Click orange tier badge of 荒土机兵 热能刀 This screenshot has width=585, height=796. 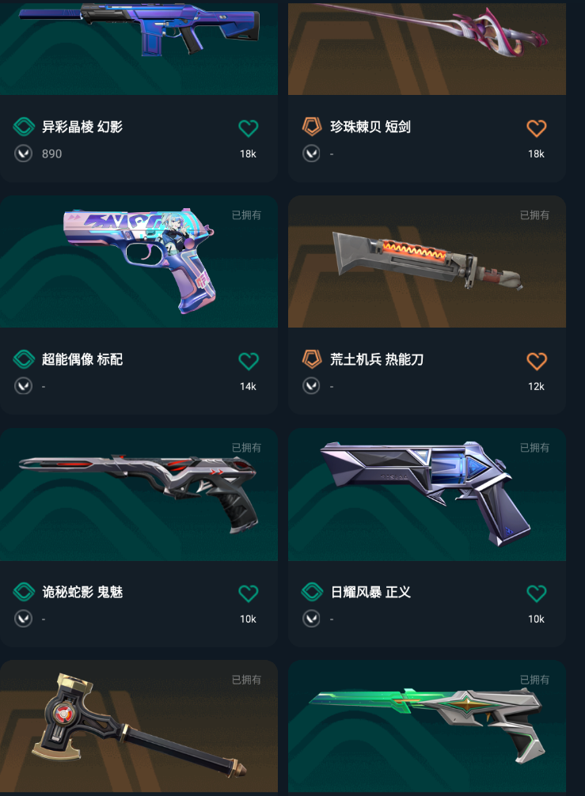point(312,359)
